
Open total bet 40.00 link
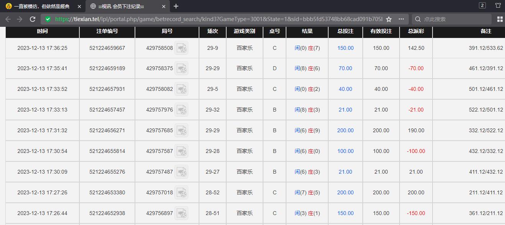point(345,89)
